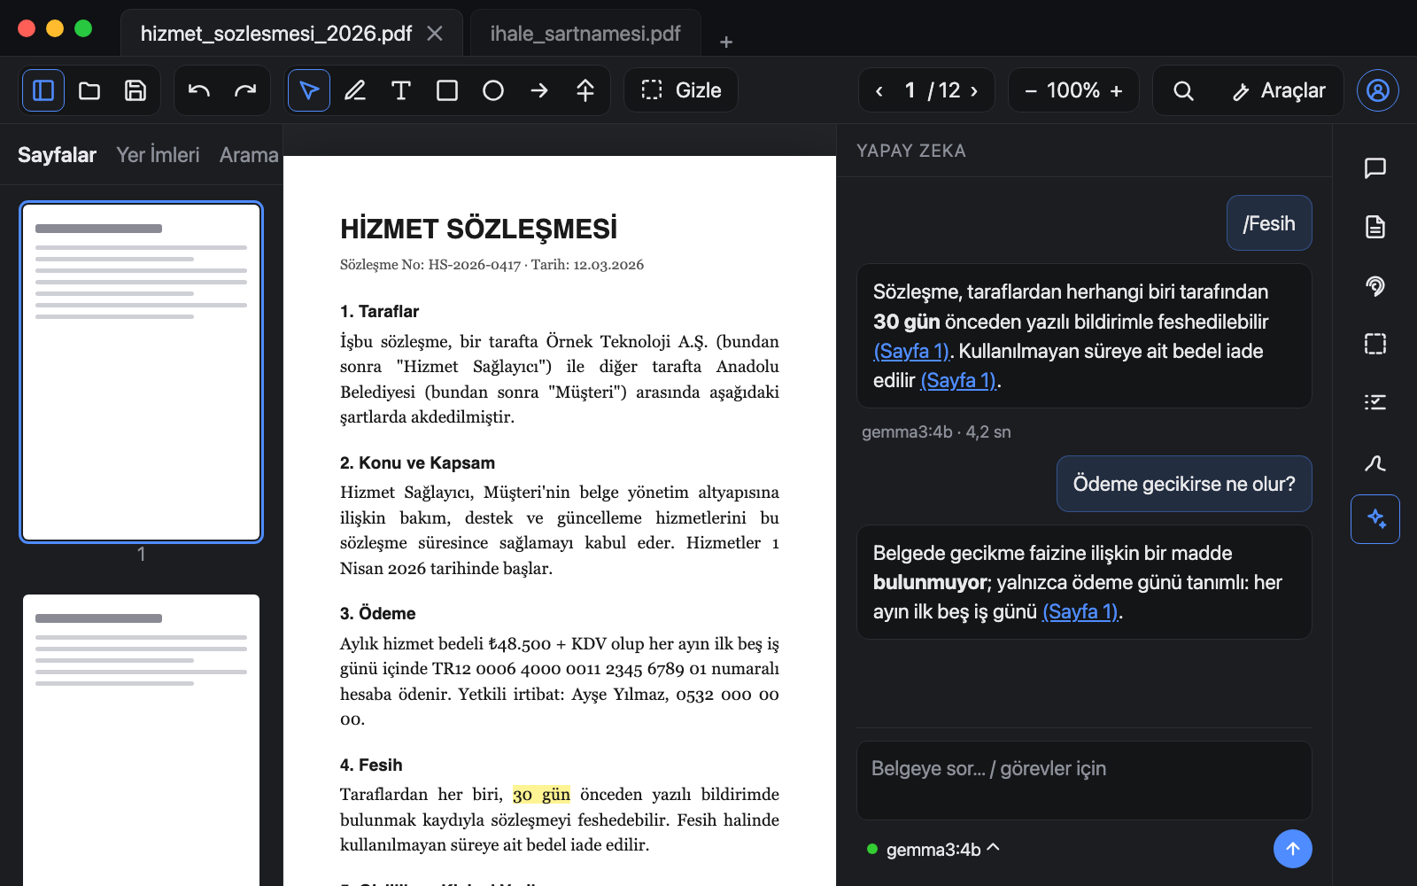This screenshot has width=1417, height=886.
Task: Zoom out with the minus button
Action: coord(1031,90)
